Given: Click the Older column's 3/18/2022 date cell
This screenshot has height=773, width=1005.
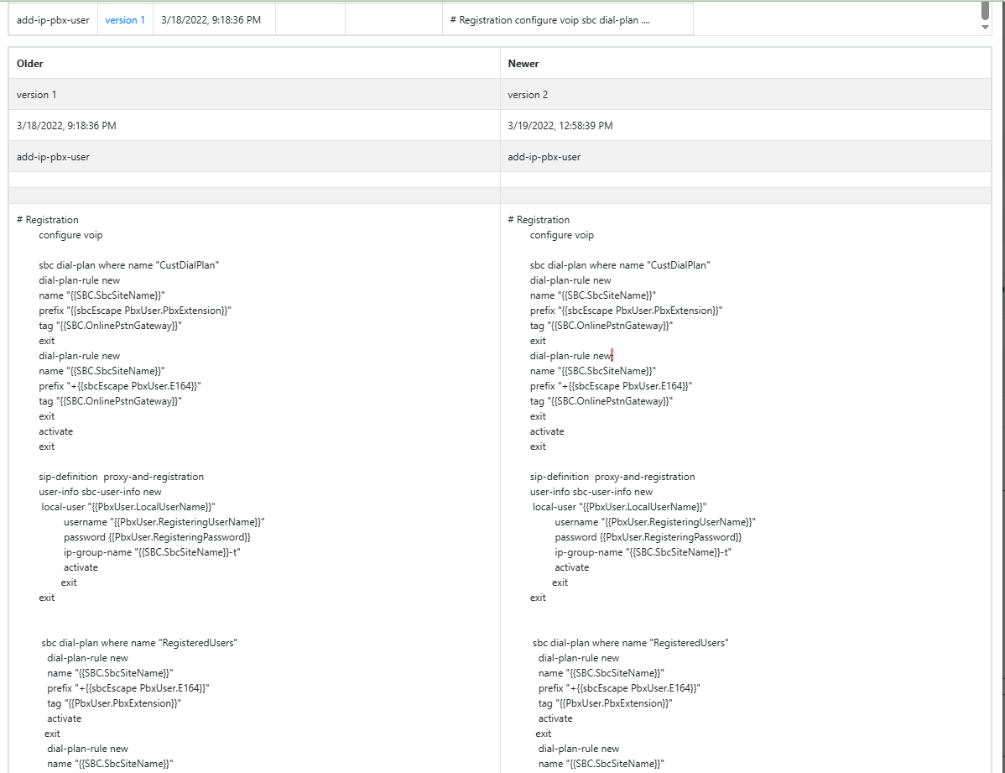Looking at the screenshot, I should [x=66, y=126].
